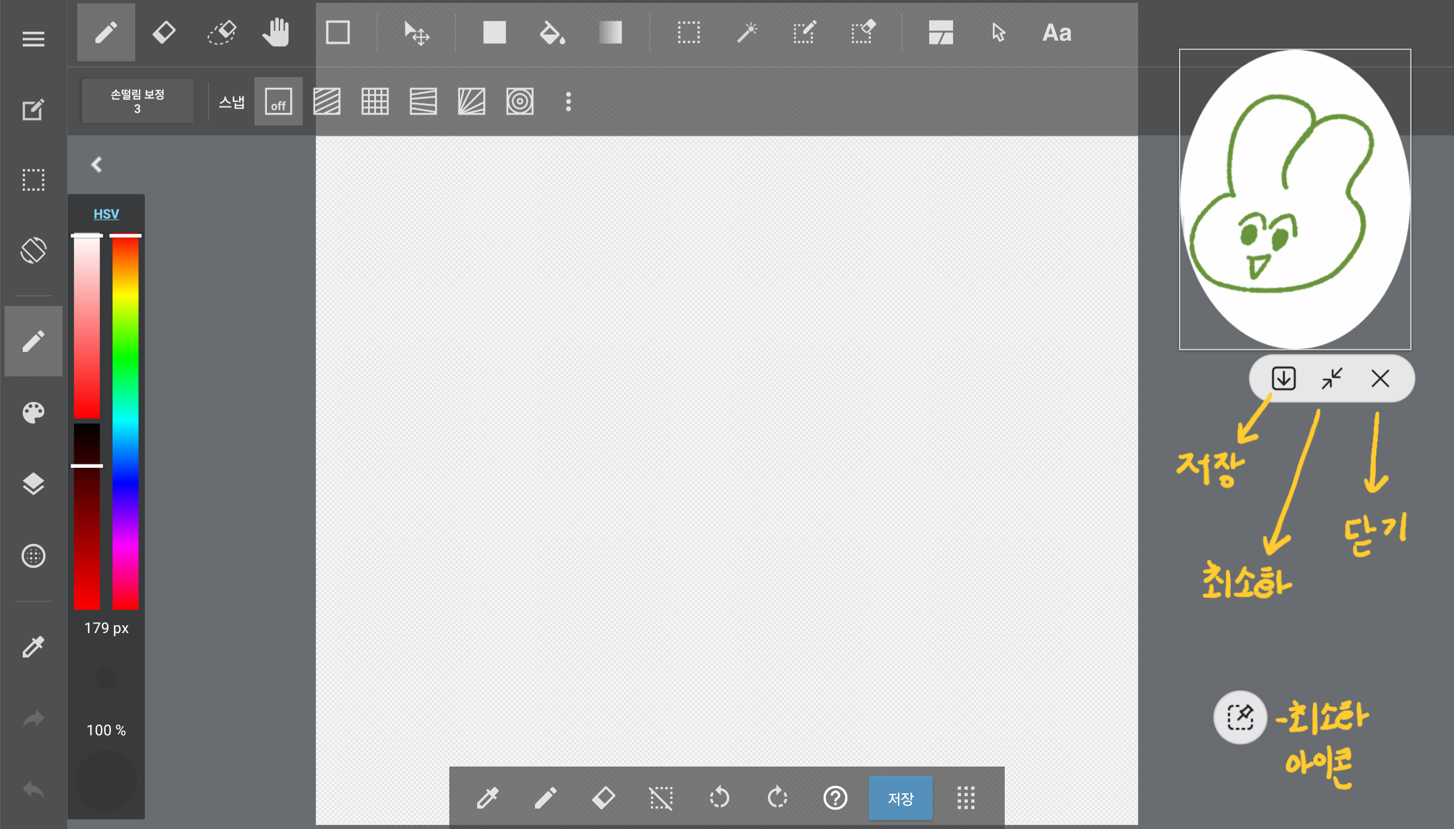This screenshot has height=829, width=1454.
Task: Open the layers panel in sidebar
Action: pyautogui.click(x=33, y=484)
